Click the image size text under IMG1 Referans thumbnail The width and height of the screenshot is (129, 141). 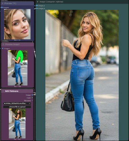[17, 139]
